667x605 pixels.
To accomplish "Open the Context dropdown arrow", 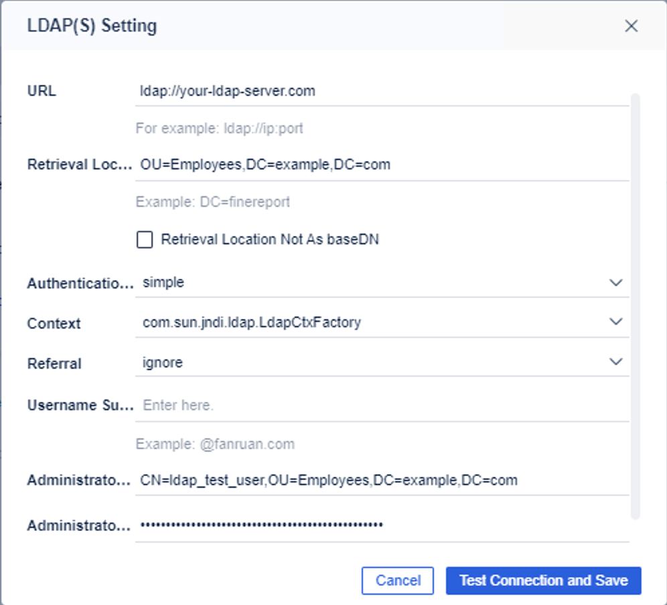I will pyautogui.click(x=616, y=321).
